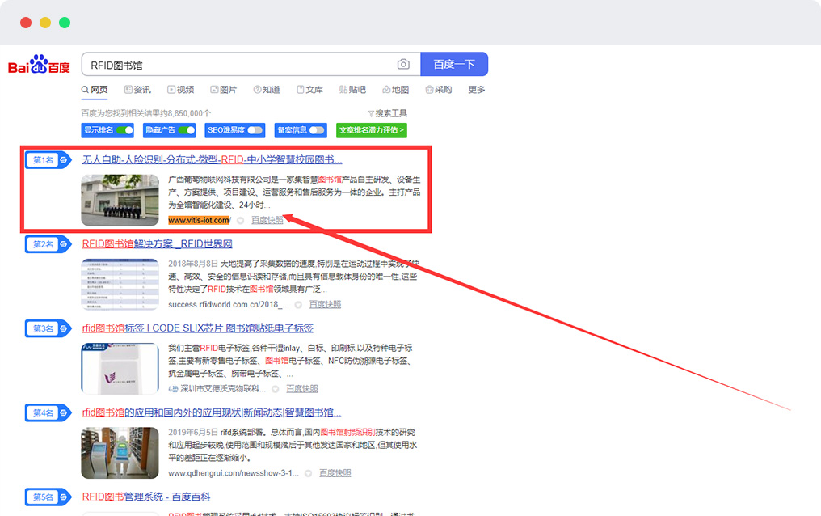821x516 pixels.
Task: Open the rfid图书馆的应用和国内外的应用现状 result
Action: coord(212,412)
